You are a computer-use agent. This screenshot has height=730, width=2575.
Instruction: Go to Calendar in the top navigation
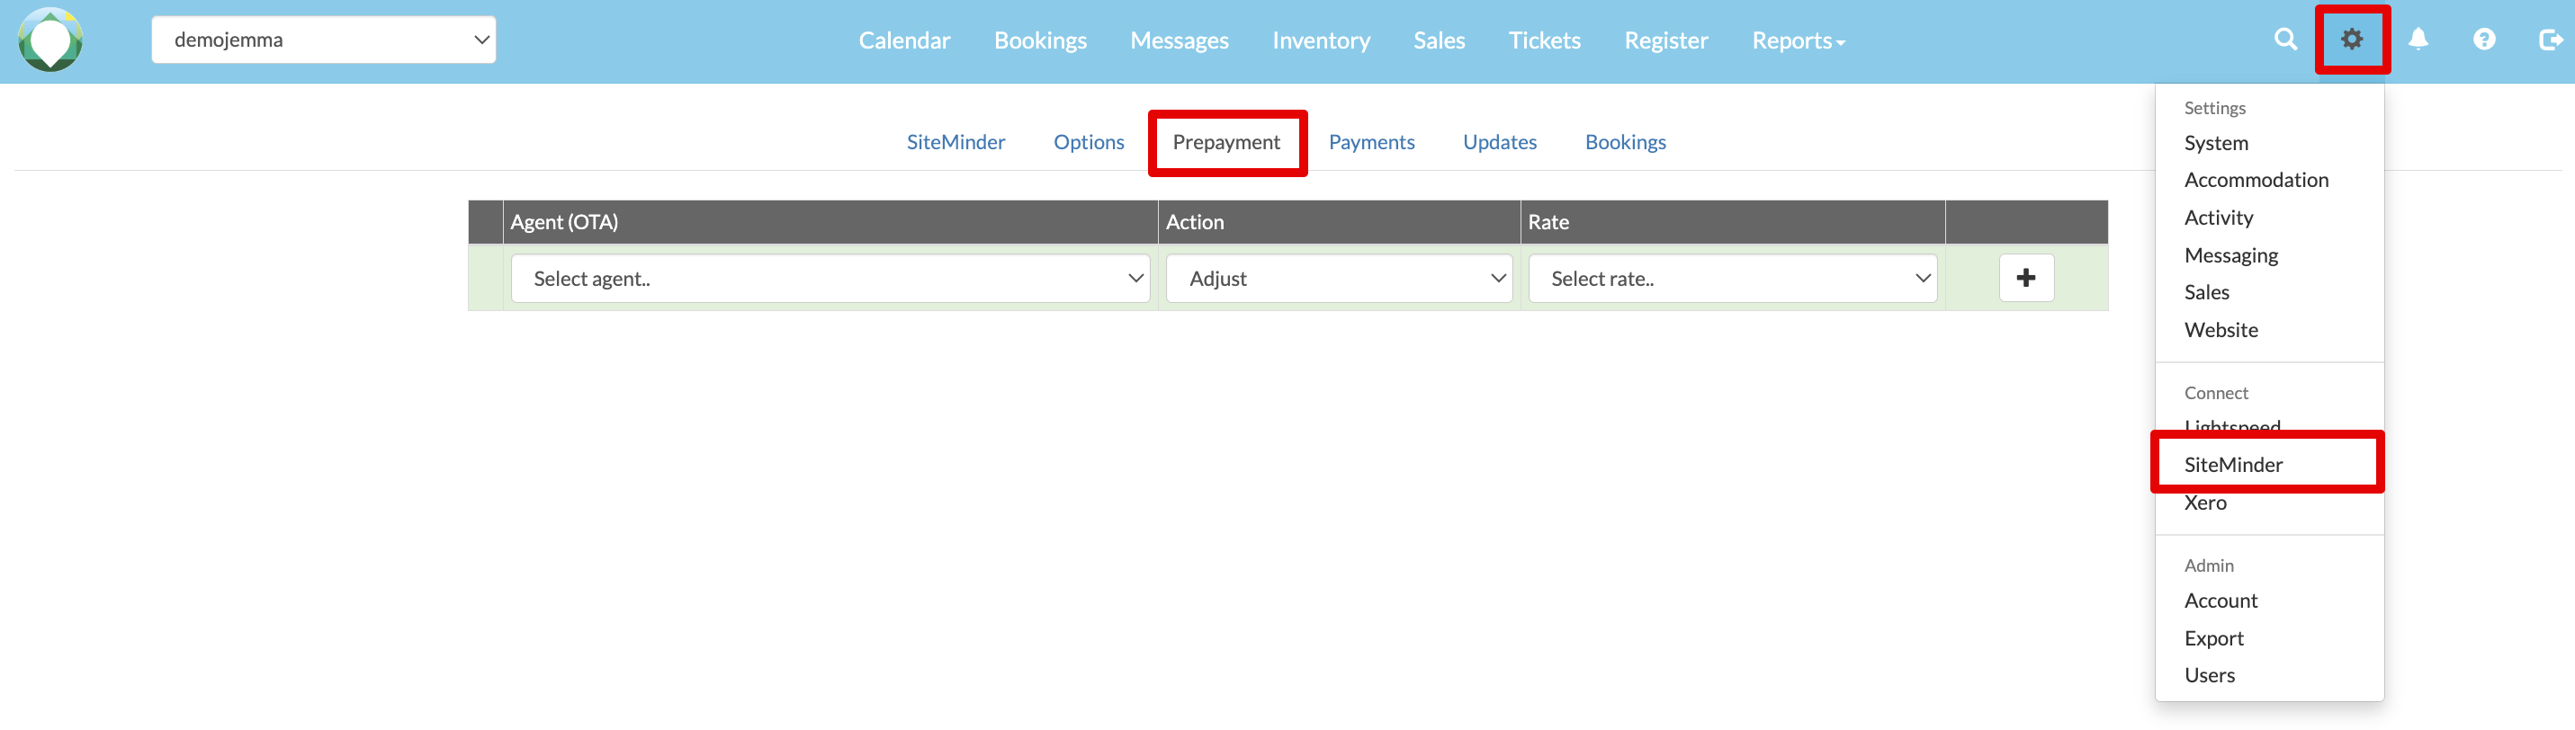pyautogui.click(x=904, y=40)
